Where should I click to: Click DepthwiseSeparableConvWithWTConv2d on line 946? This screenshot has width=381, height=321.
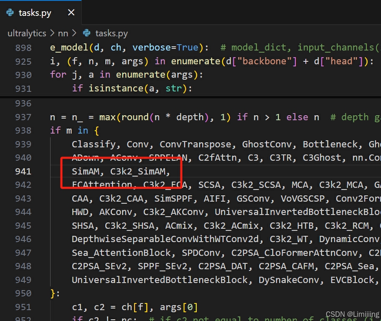(x=165, y=239)
